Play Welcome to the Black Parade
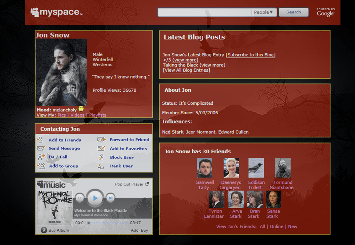355x245 pixels. point(95,198)
